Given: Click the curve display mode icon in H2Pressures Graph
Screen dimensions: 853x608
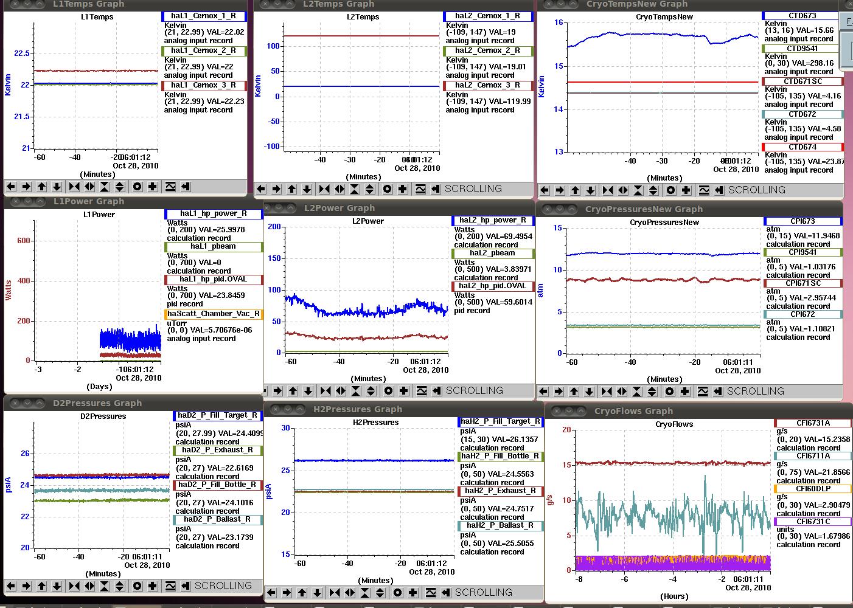Looking at the screenshot, I should pos(431,593).
